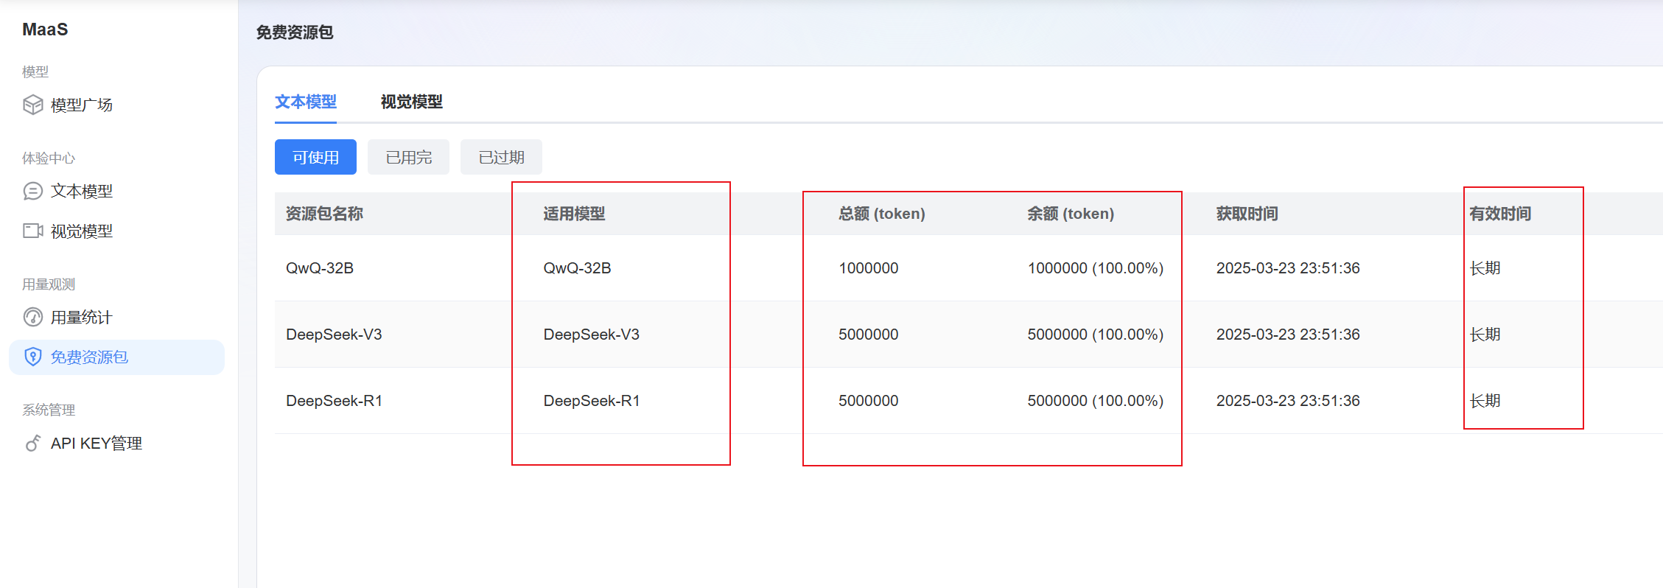
Task: Click DeepSeek-R1 获取时间 timestamp
Action: coord(1288,401)
